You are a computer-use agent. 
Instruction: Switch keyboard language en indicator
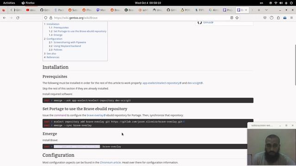click(x=261, y=3)
